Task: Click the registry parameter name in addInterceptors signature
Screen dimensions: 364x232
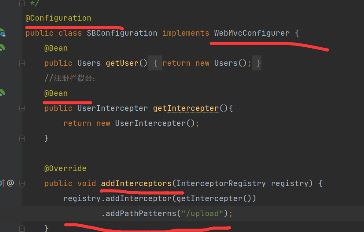Action: click(290, 183)
